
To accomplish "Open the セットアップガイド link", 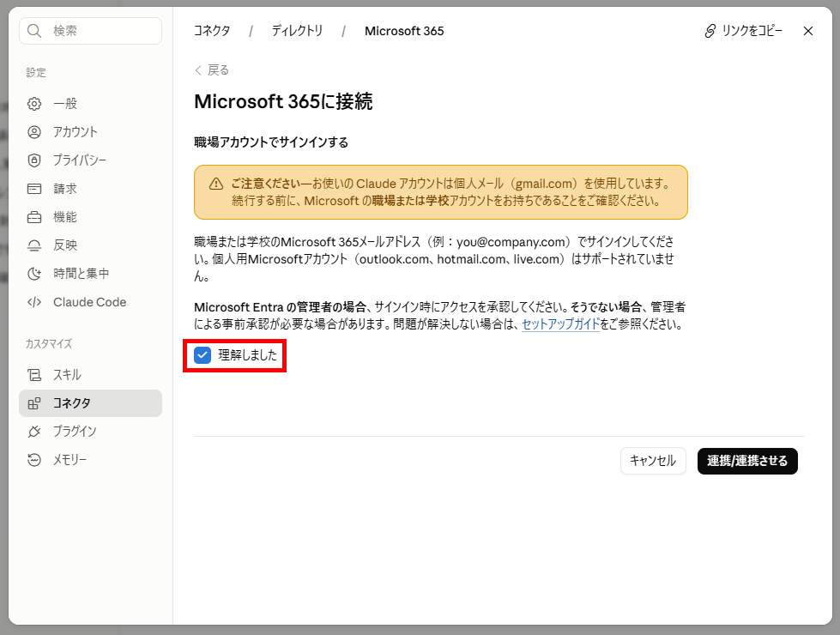I will (560, 324).
